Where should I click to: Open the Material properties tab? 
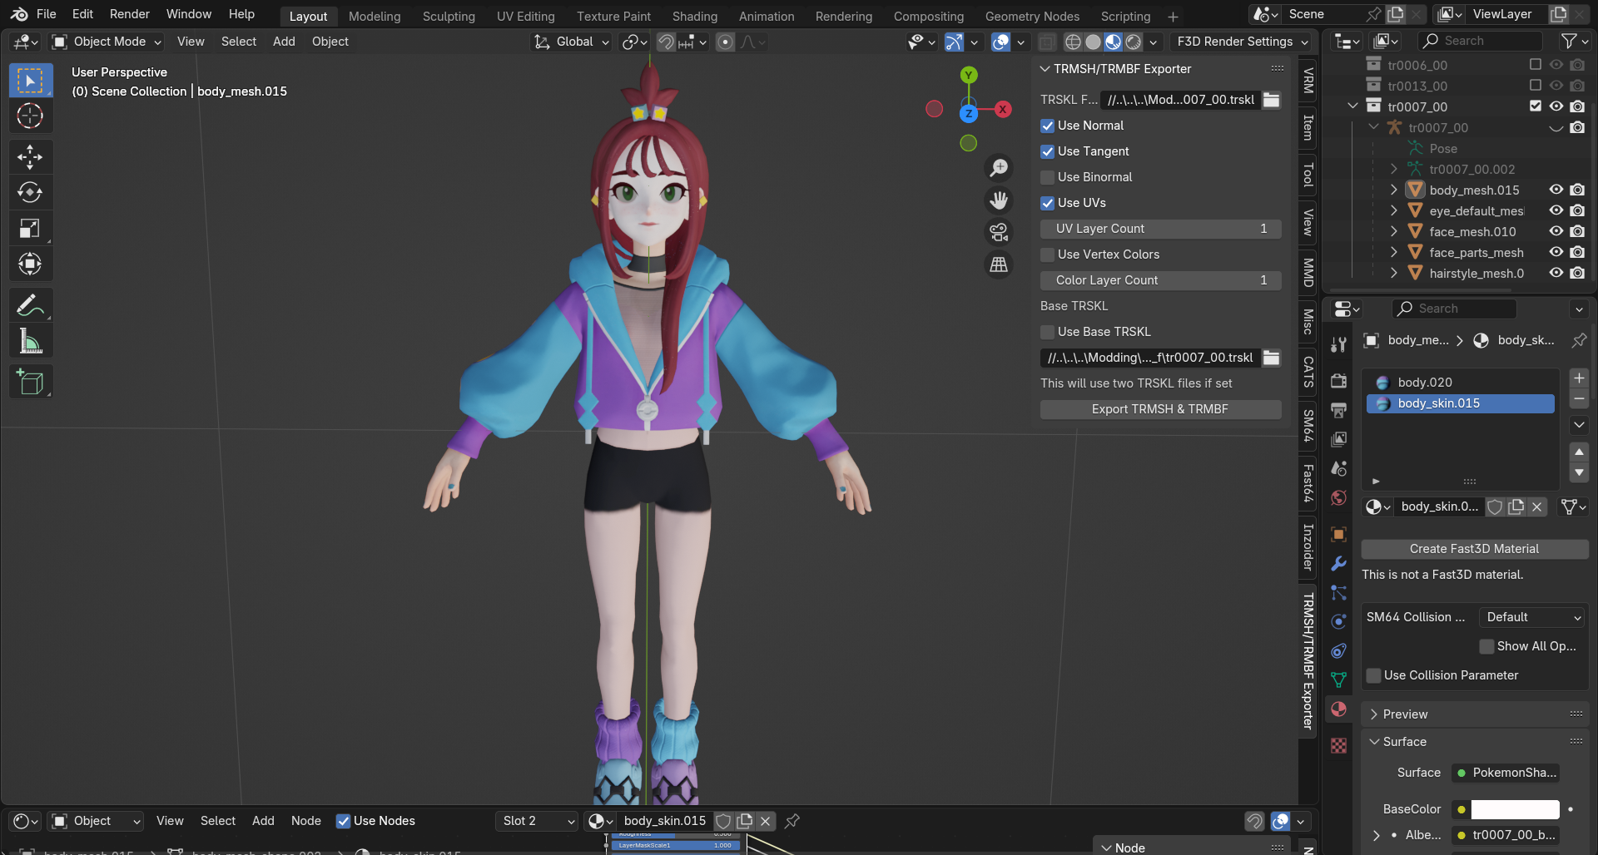(x=1338, y=709)
